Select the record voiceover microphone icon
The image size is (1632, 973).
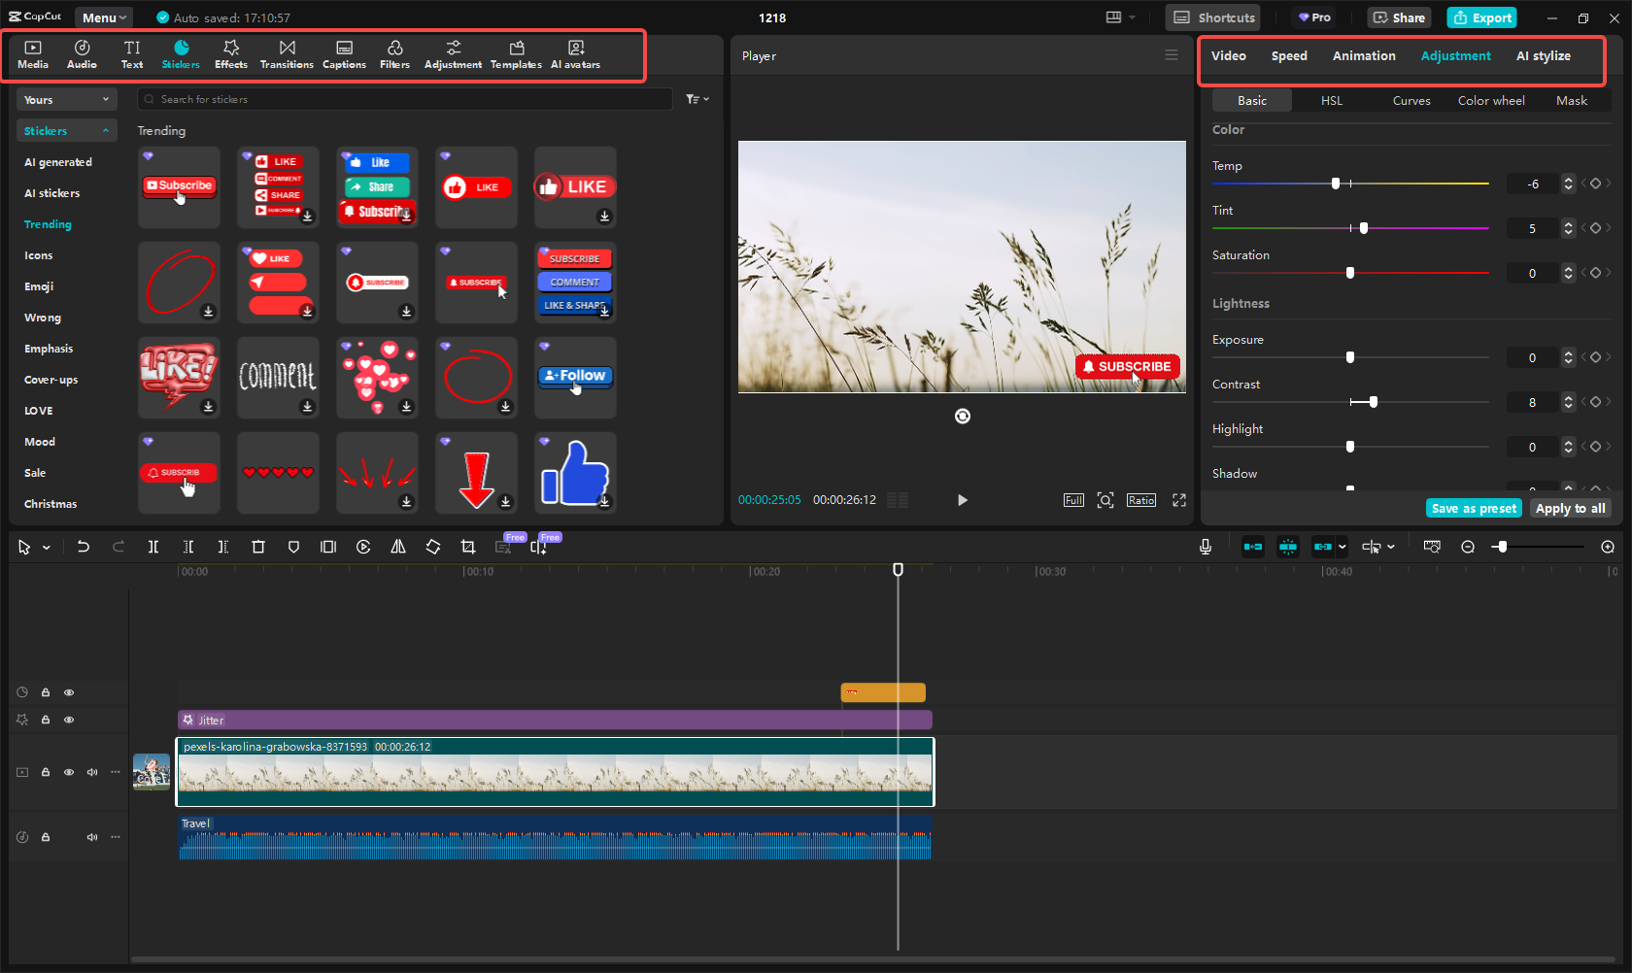pyautogui.click(x=1206, y=547)
